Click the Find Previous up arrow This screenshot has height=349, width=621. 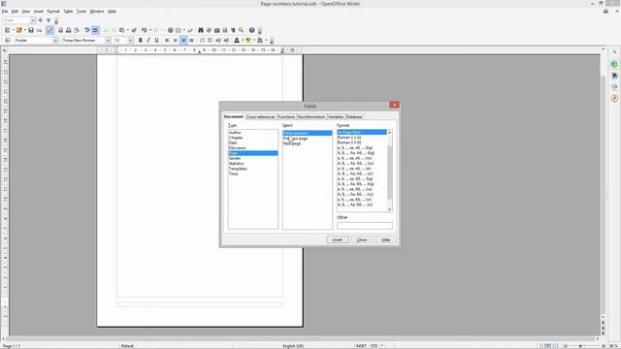pyautogui.click(x=49, y=20)
